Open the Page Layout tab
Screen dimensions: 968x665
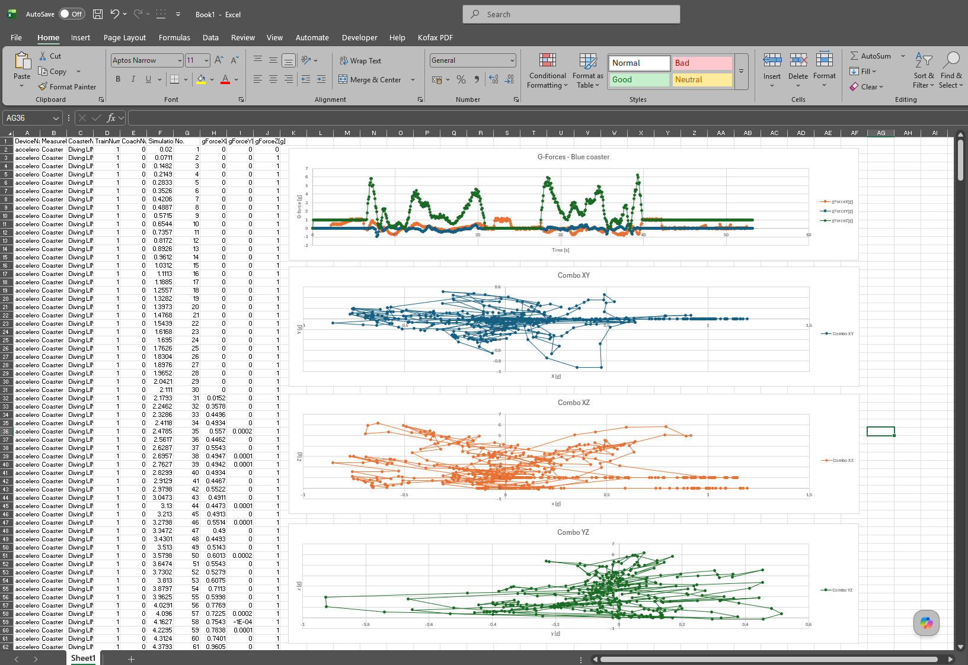[124, 37]
